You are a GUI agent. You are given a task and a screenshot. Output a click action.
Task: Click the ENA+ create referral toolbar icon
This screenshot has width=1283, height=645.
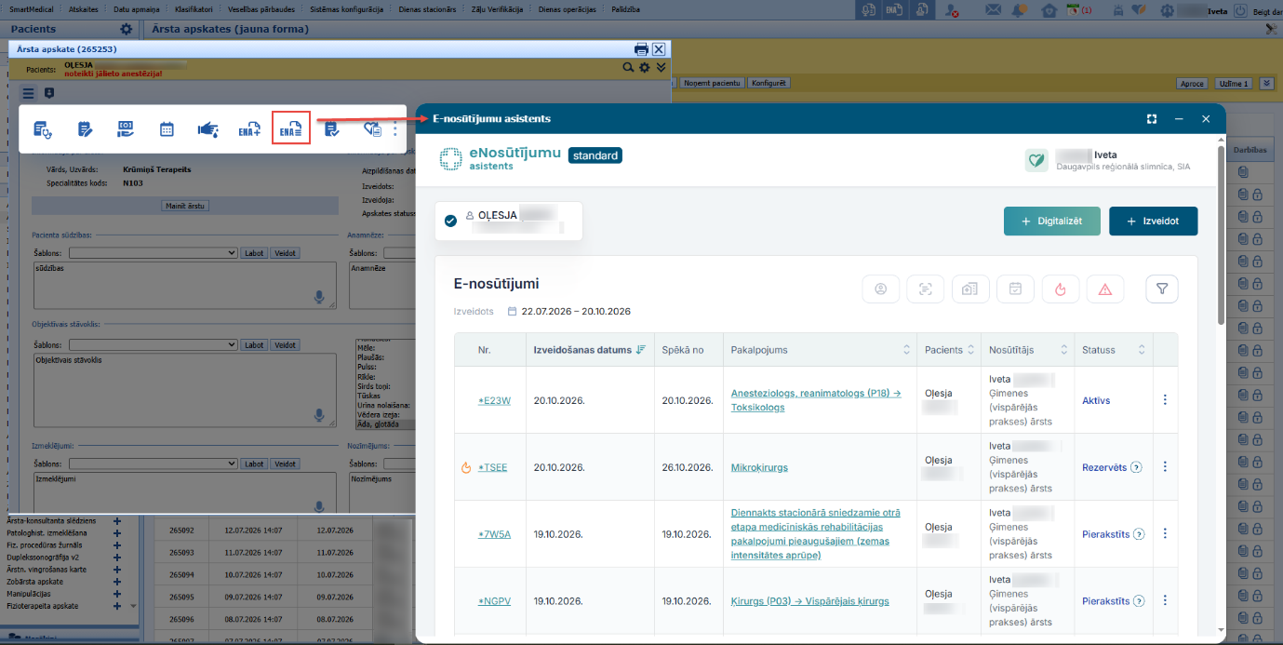pos(249,129)
